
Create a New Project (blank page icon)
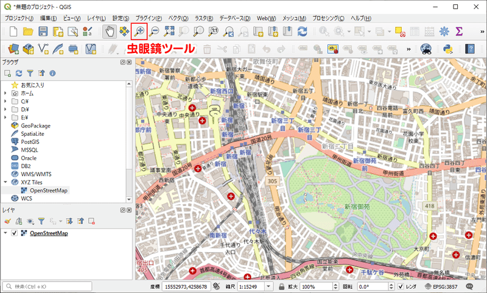13,32
